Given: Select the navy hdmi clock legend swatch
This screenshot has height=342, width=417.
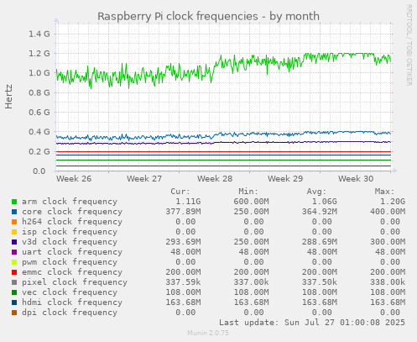Looking at the screenshot, I should tap(14, 303).
